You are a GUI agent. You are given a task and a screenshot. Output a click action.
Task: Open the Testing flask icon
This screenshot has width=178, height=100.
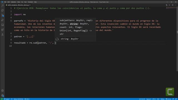[x=3, y=34]
